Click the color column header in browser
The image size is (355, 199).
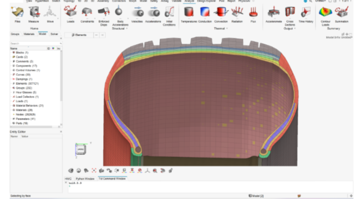53,49
